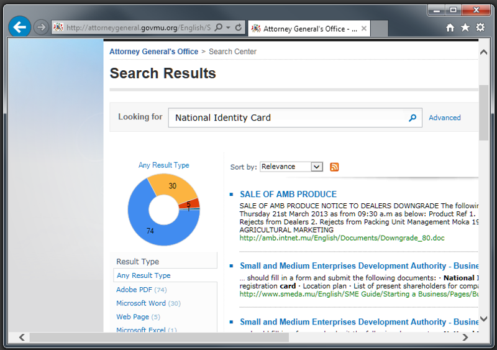Run search with blue magnifier icon

[x=413, y=117]
